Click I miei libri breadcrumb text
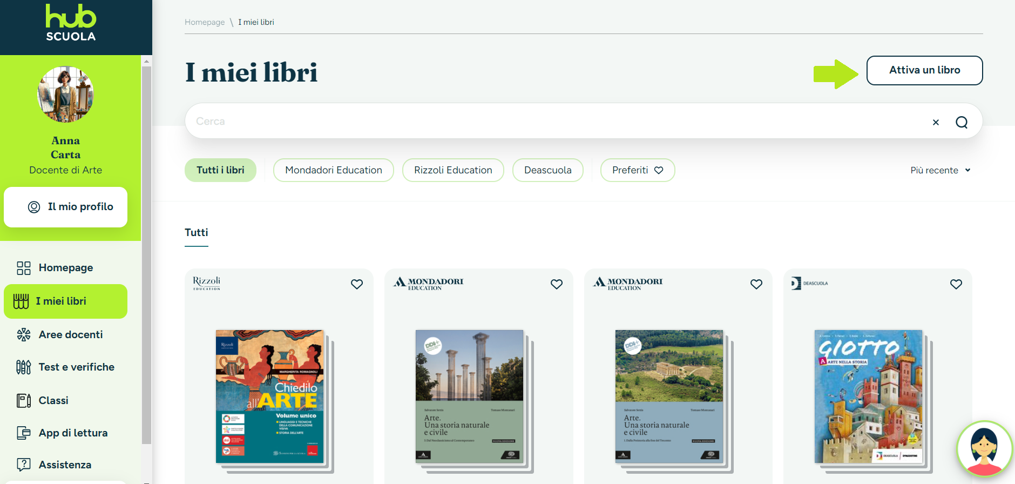Screen dimensions: 1015x484 (256, 22)
